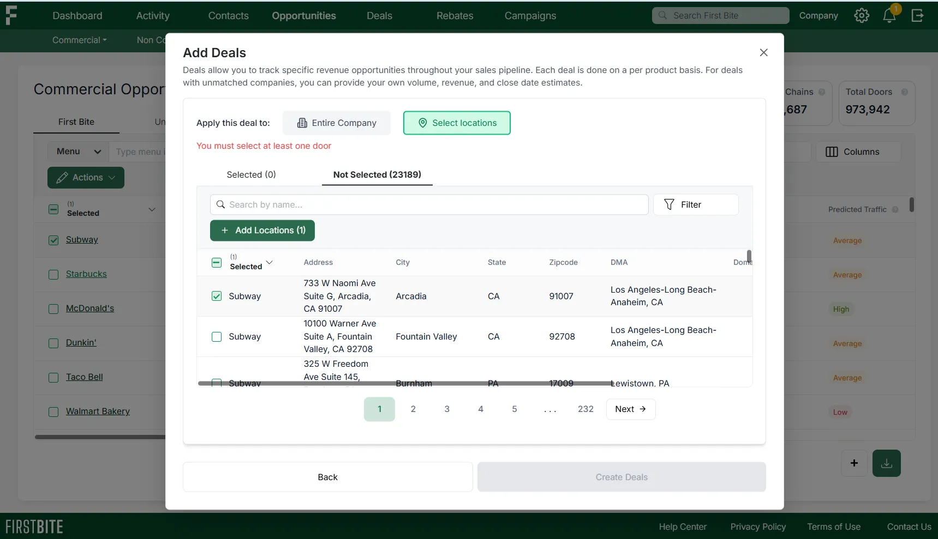Click the First Bite F logo

pyautogui.click(x=11, y=15)
